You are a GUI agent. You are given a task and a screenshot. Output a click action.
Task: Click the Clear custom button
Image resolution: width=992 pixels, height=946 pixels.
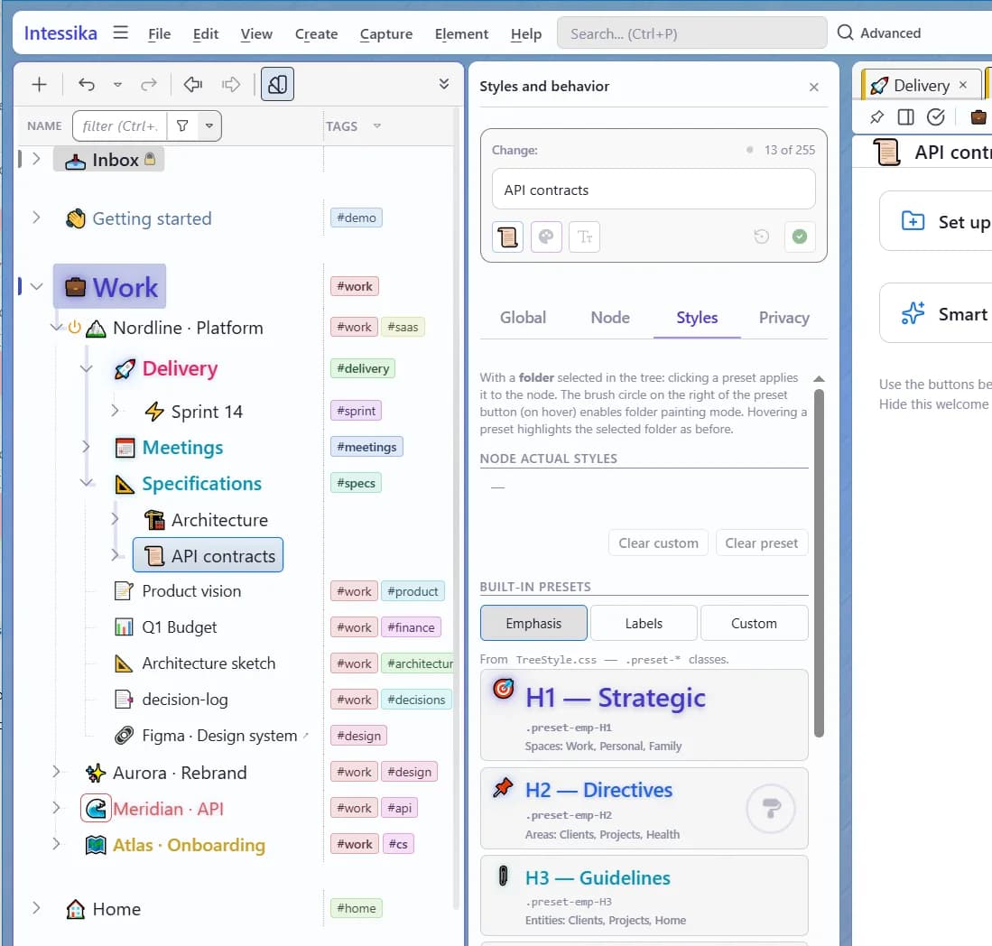point(659,543)
